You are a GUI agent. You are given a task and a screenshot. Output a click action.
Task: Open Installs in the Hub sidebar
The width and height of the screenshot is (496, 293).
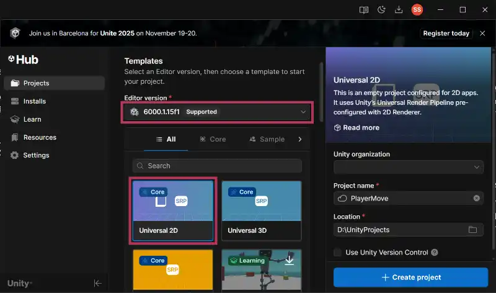(x=35, y=101)
